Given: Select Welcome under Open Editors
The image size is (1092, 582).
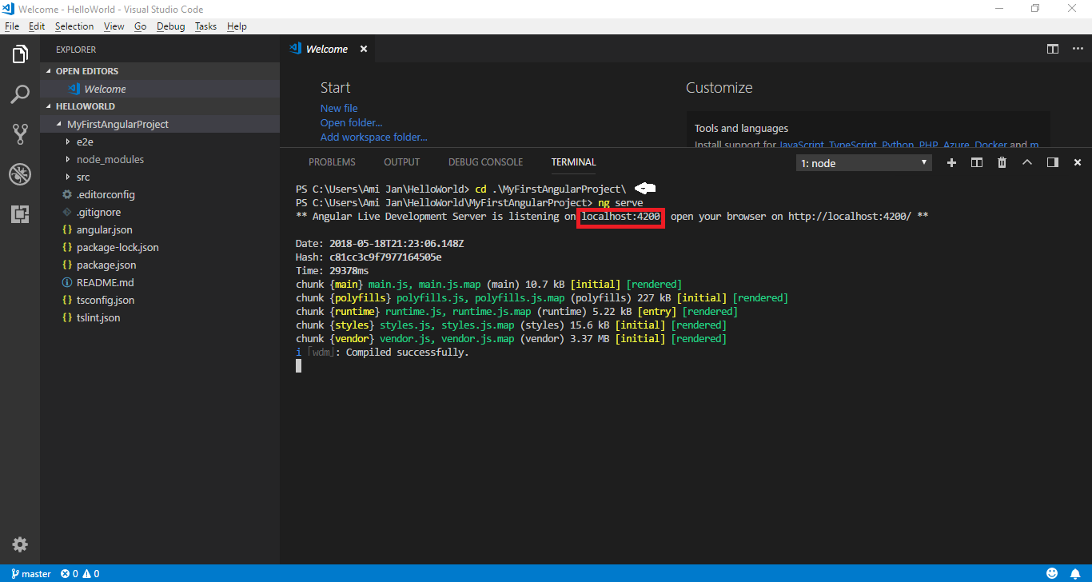Looking at the screenshot, I should (160, 89).
